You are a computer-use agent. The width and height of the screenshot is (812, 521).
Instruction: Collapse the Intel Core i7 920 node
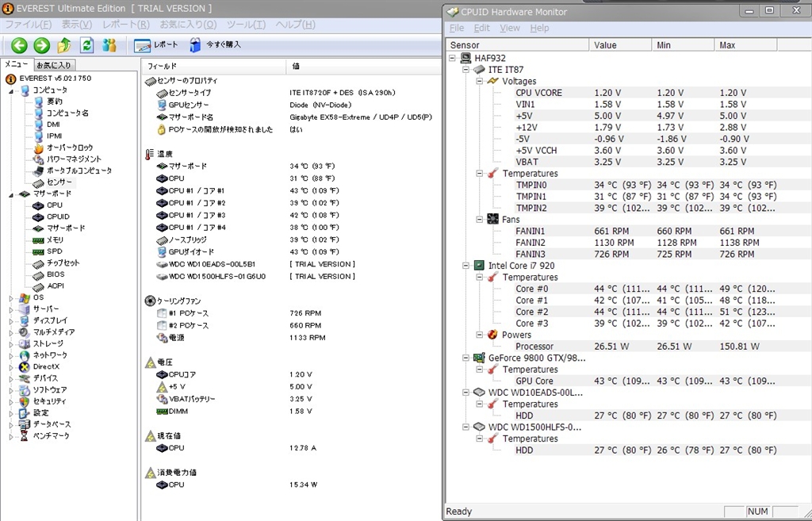pyautogui.click(x=467, y=266)
